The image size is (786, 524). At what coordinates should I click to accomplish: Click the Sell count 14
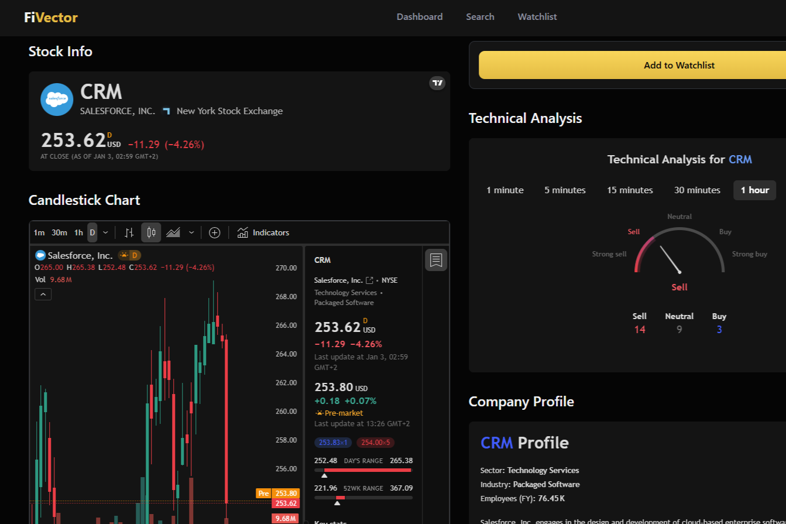tap(640, 330)
